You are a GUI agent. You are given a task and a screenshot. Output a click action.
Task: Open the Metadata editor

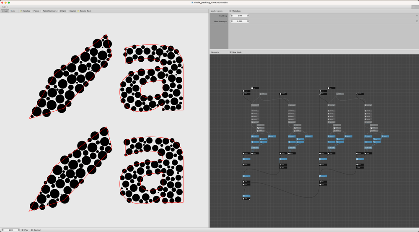tap(235, 11)
